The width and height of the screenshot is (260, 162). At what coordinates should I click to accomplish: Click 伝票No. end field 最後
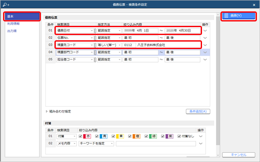coord(182,38)
